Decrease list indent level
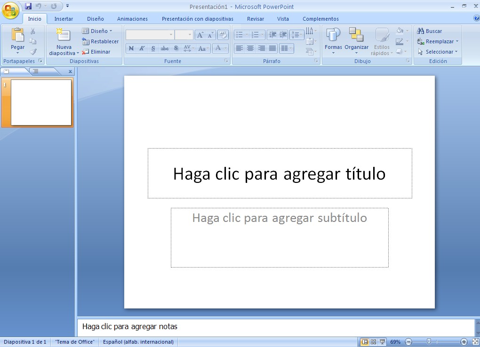Image resolution: width=480 pixels, height=347 pixels. click(272, 35)
